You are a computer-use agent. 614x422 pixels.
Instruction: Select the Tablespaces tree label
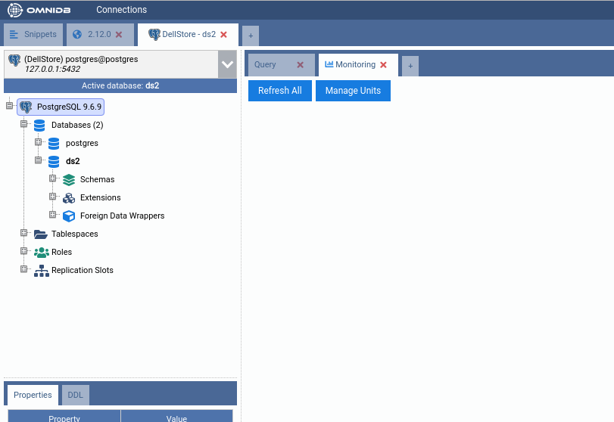point(75,234)
